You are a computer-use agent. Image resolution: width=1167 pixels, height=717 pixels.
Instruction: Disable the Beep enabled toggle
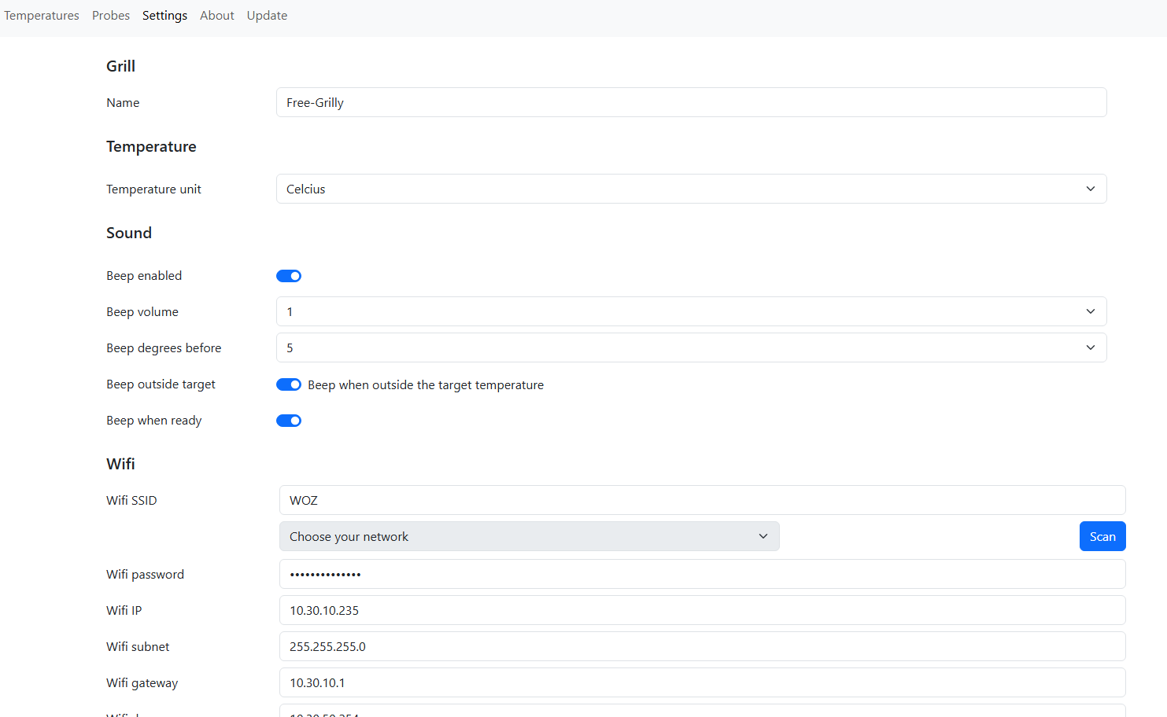point(289,276)
